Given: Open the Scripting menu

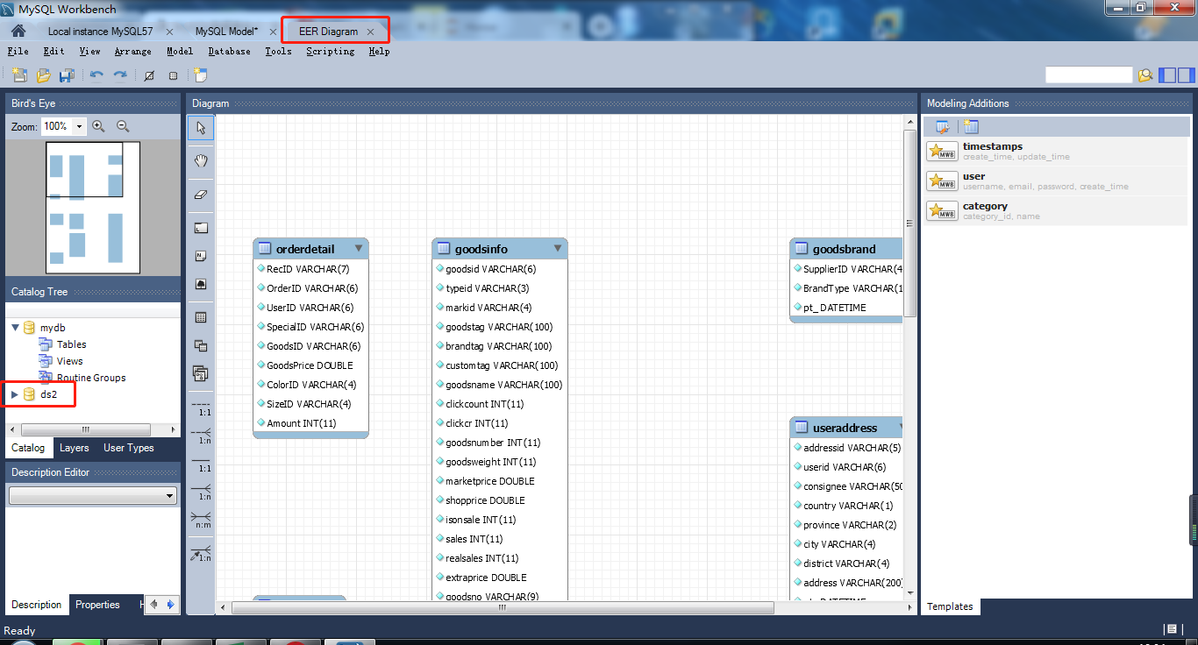Looking at the screenshot, I should [x=331, y=52].
